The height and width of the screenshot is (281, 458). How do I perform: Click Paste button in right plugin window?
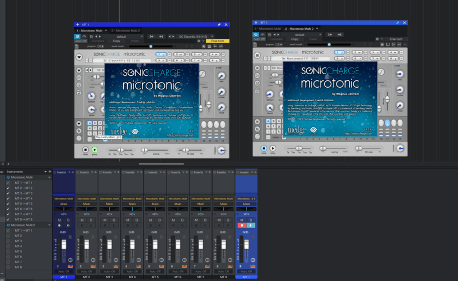pyautogui.click(x=313, y=39)
